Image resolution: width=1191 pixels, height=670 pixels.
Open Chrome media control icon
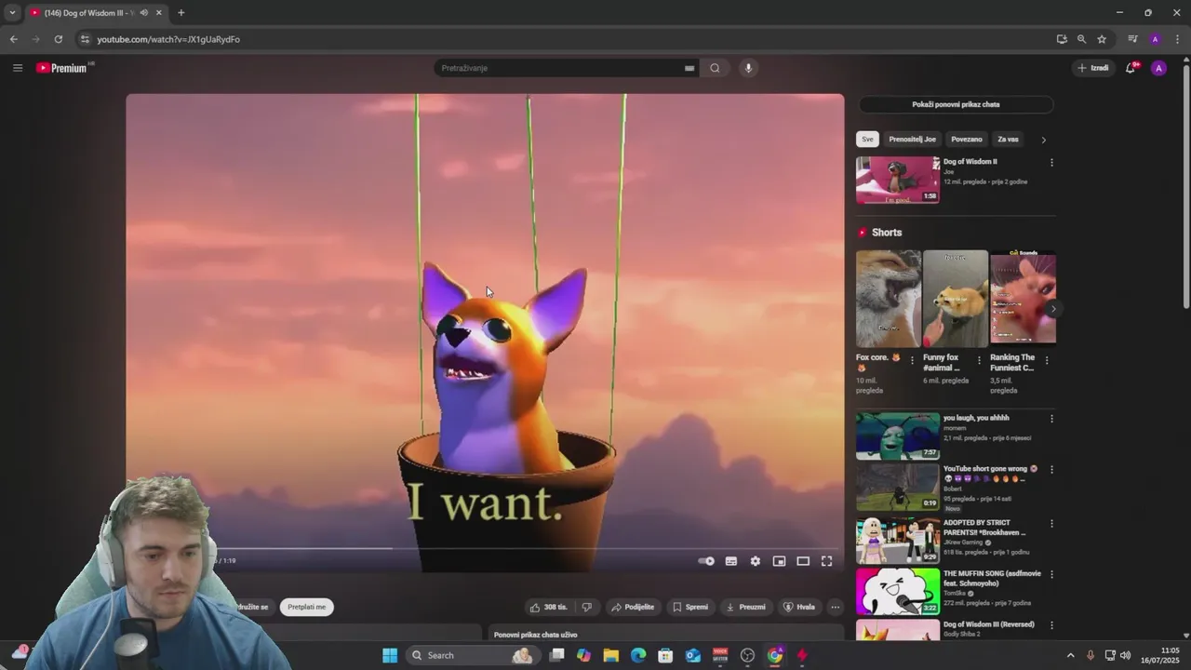1132,39
